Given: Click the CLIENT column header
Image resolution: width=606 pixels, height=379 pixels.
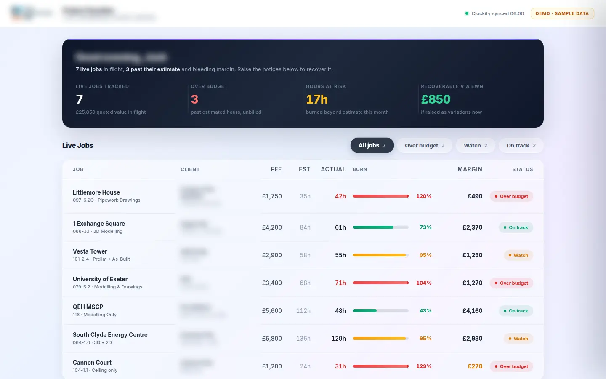Looking at the screenshot, I should click(x=190, y=169).
